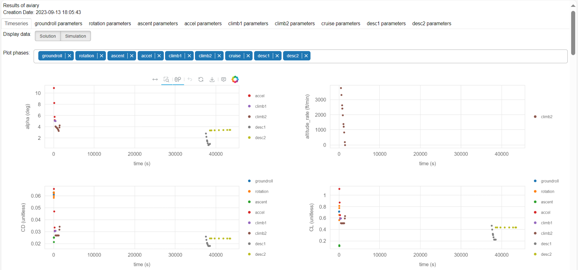
Task: Toggle the box zoom tool
Action: [x=166, y=79]
